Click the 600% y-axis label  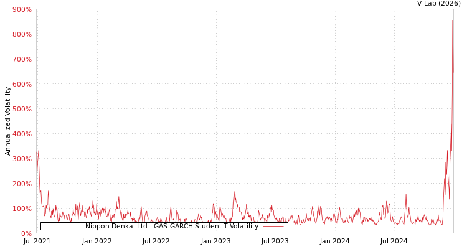point(22,84)
